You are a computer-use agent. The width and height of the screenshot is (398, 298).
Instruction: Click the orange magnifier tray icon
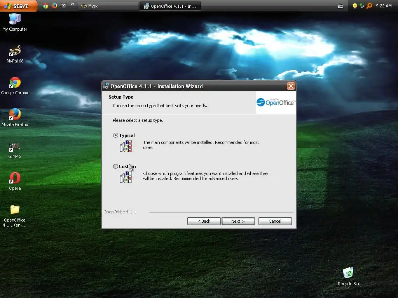point(369,6)
